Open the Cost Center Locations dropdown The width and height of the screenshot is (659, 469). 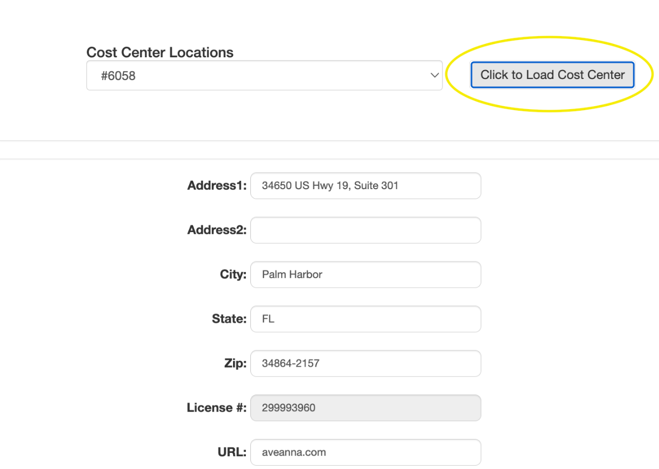coord(264,76)
